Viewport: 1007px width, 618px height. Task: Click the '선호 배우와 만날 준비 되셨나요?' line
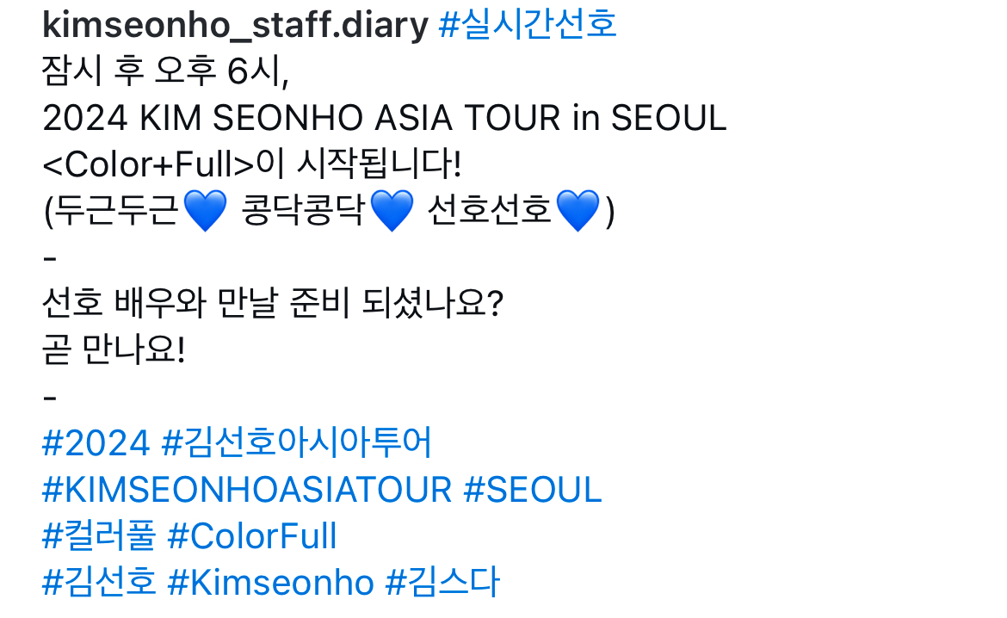point(272,305)
